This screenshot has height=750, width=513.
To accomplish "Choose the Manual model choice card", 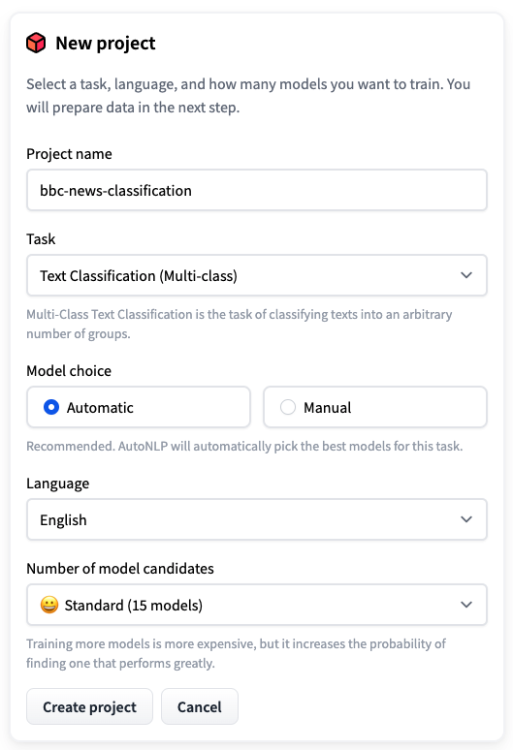I will tap(375, 407).
